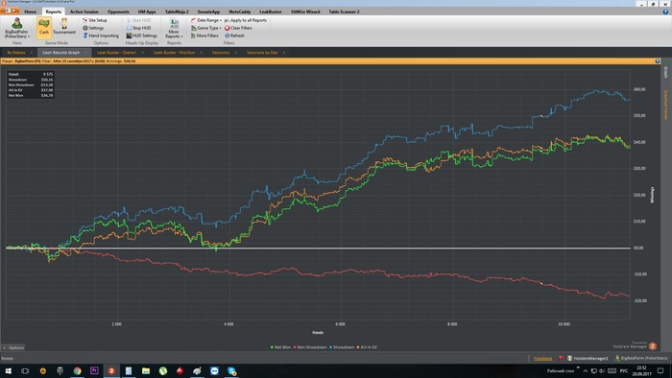672x378 pixels.
Task: Open the Game Type filter dropdown
Action: point(206,28)
